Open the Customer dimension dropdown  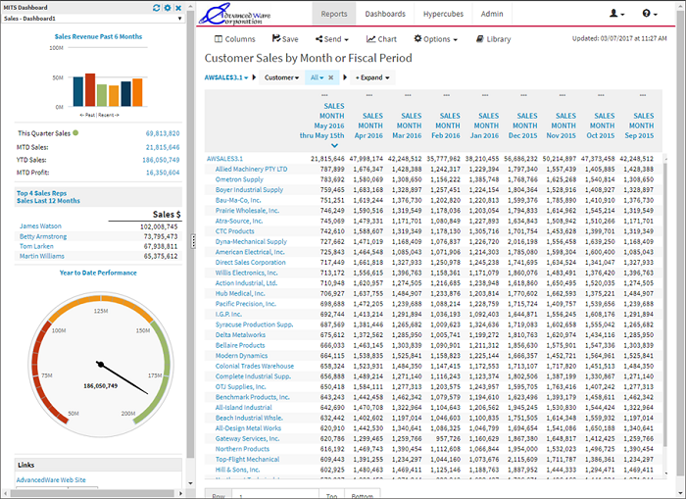pos(281,77)
